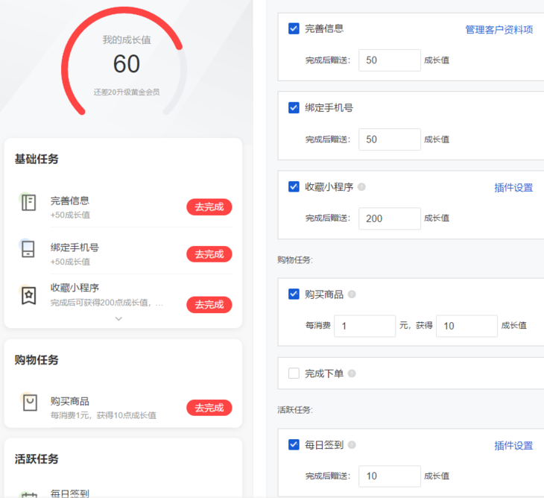Uncheck the 完善信息 checkbox
The width and height of the screenshot is (544, 498).
tap(294, 28)
